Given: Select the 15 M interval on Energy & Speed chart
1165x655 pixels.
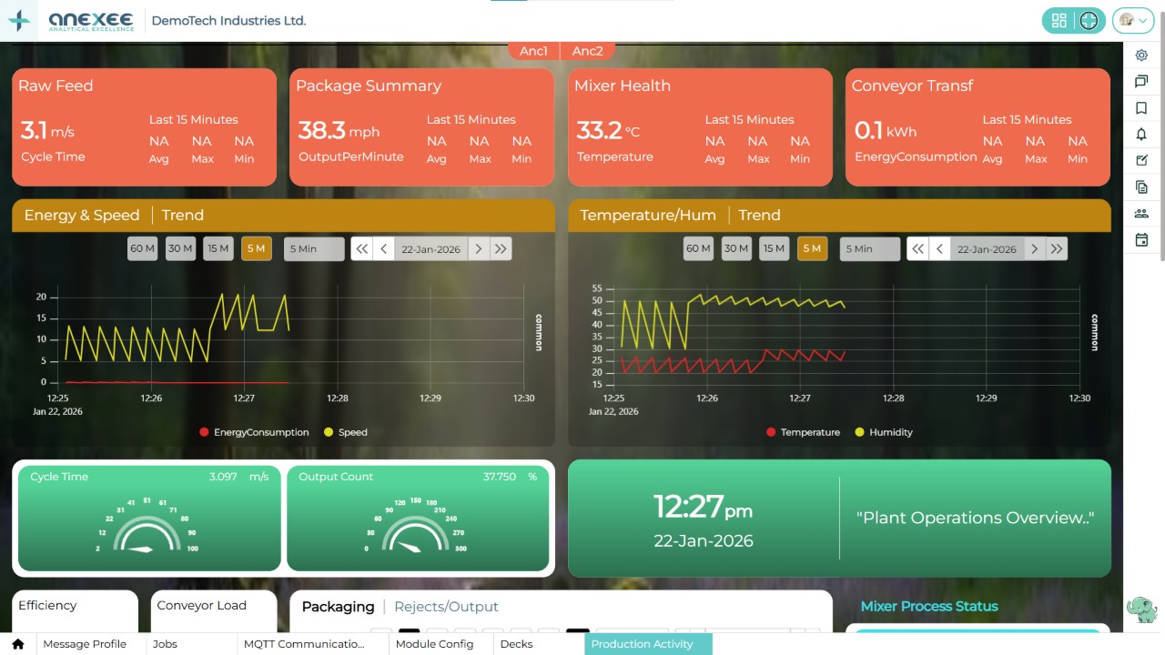Looking at the screenshot, I should (x=218, y=247).
